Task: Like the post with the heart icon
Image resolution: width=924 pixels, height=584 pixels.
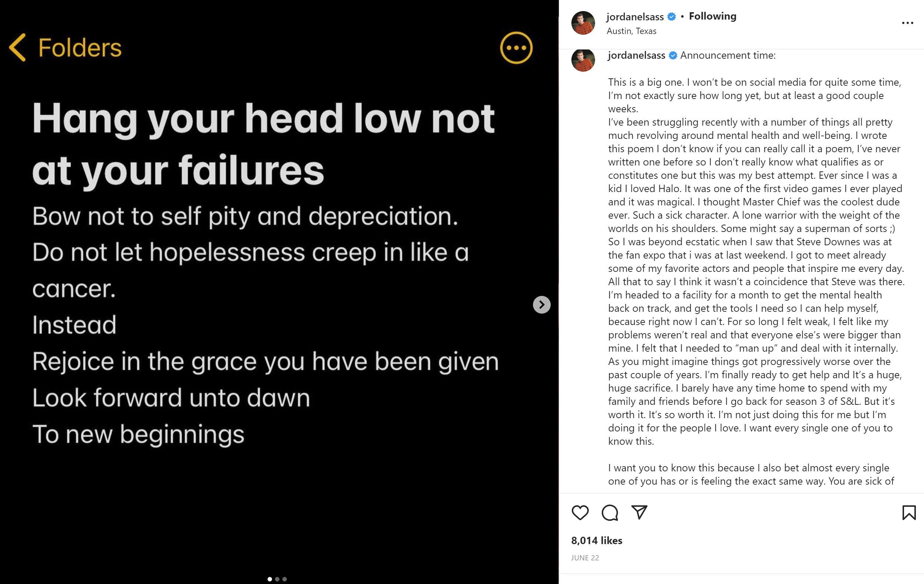Action: click(580, 513)
